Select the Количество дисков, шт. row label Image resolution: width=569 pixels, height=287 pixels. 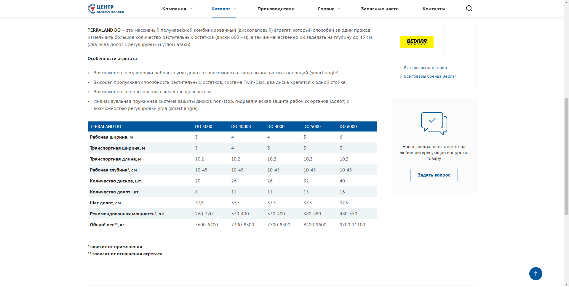[116, 181]
